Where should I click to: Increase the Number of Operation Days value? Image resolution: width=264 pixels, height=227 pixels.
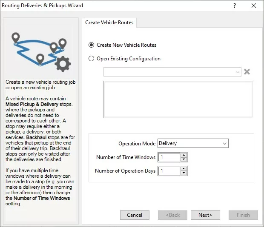click(184, 169)
